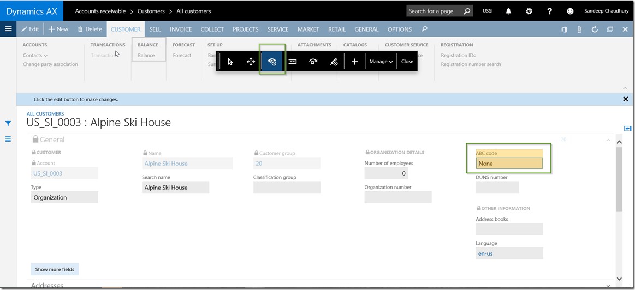Viewport: 635px width, 290px height.
Task: Expand the Manage dropdown in personalization toolbar
Action: point(381,62)
